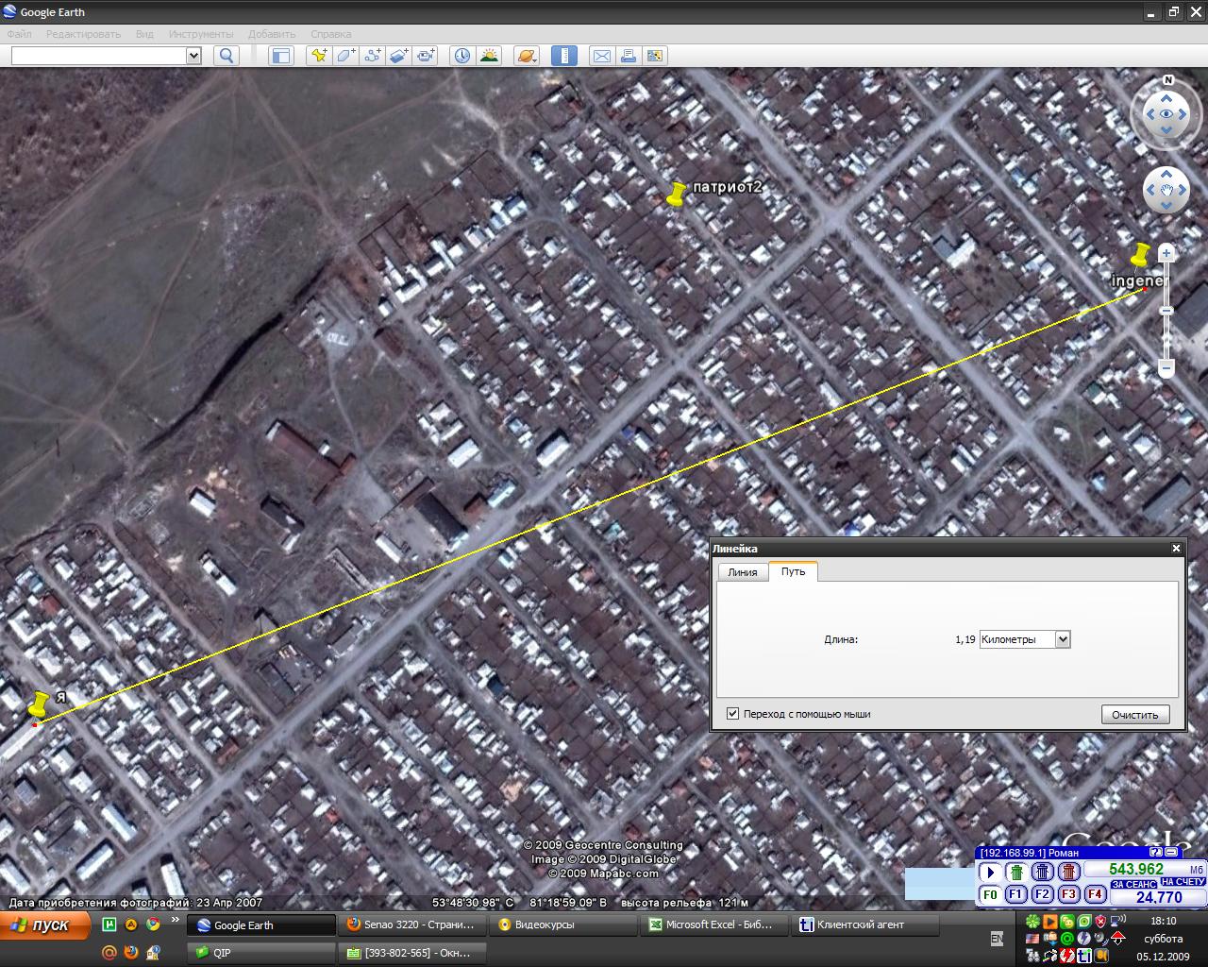Viewport: 1208px width, 967px height.
Task: Click the system tray clock 18:10
Action: coord(1164,921)
